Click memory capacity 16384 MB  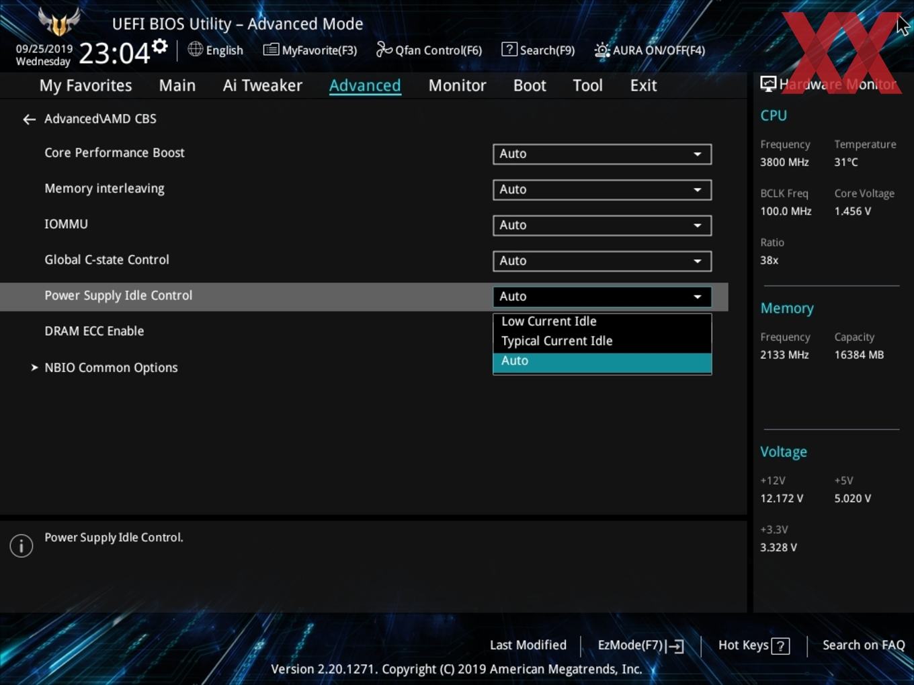pos(859,355)
